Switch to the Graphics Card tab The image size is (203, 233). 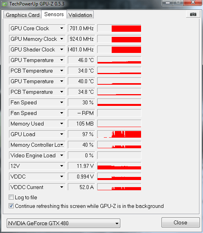[23, 15]
